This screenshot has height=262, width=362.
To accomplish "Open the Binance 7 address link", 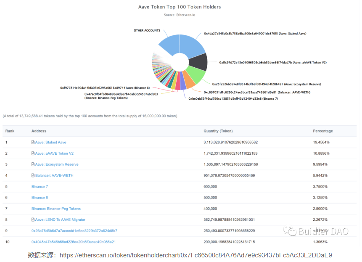I will tap(40, 187).
